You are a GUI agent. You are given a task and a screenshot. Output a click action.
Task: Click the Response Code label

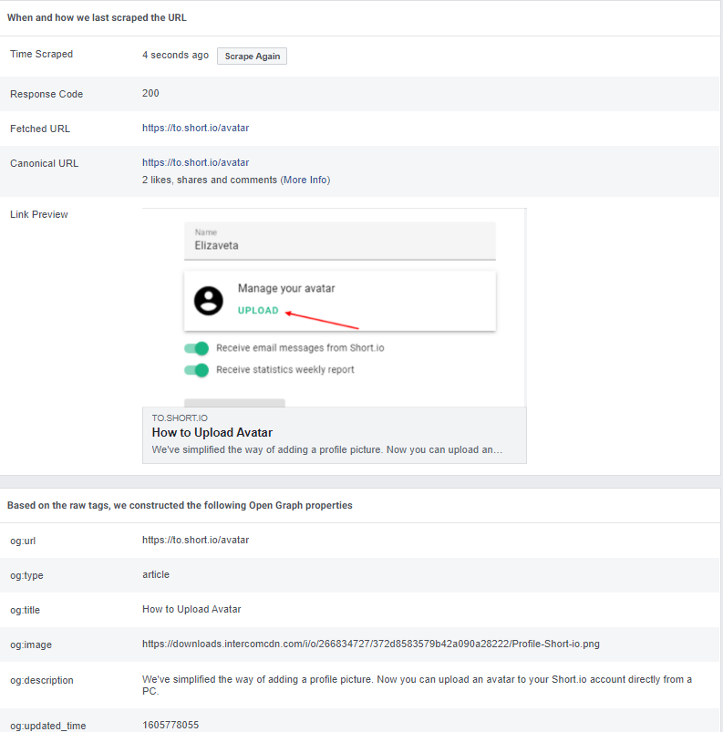click(46, 94)
